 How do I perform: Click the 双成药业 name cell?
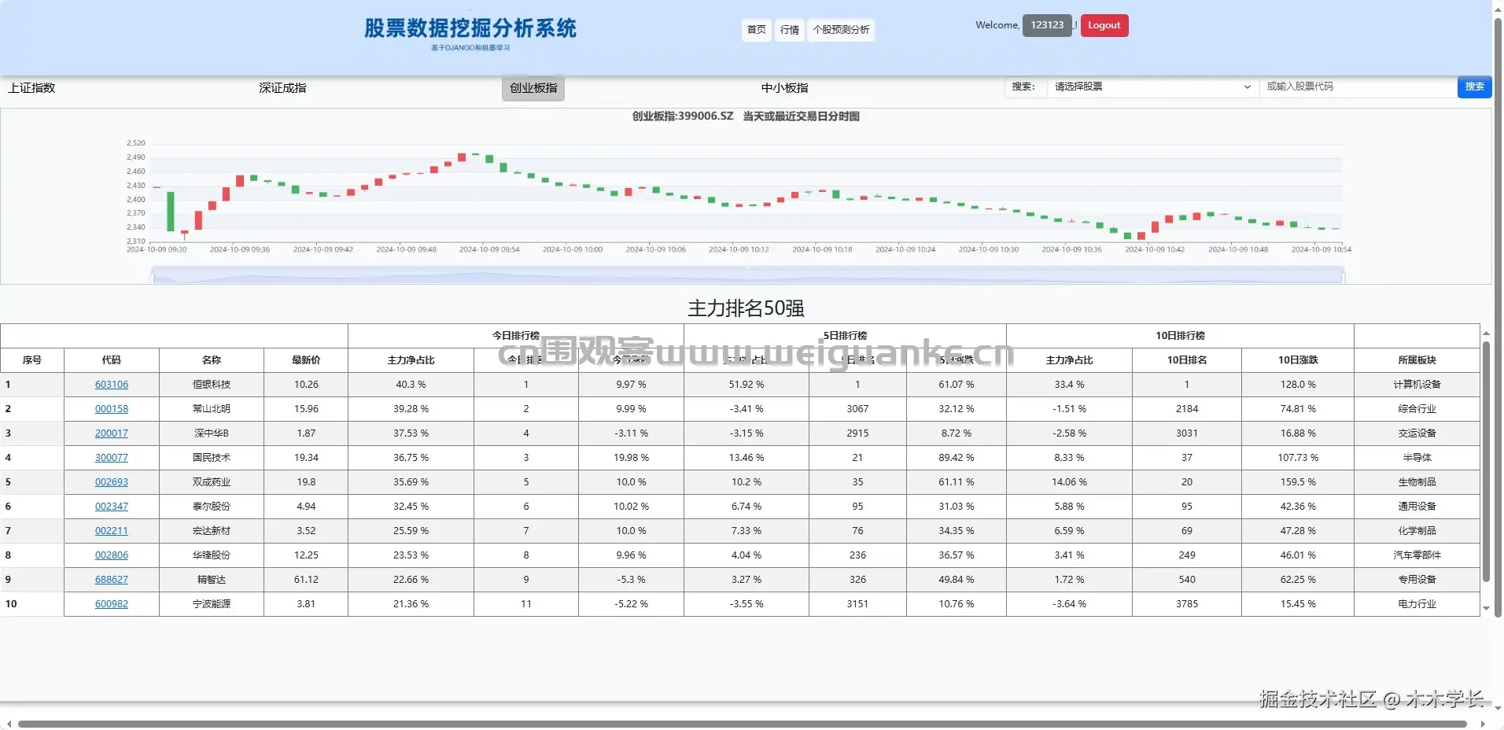tap(212, 482)
